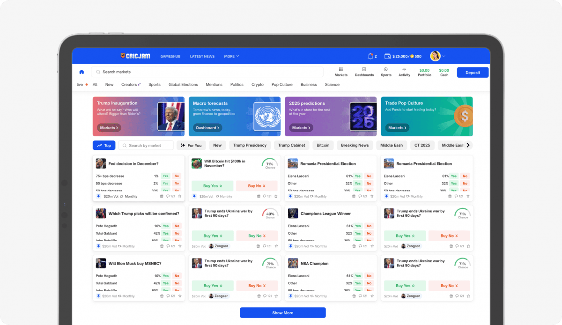Star the Will Elon Musk buy MSNBC market
Viewport: 562px width, 325px height.
[x=180, y=296]
